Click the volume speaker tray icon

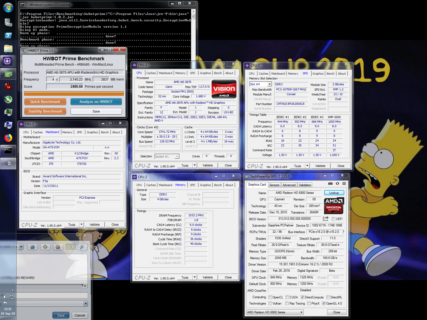[5, 297]
